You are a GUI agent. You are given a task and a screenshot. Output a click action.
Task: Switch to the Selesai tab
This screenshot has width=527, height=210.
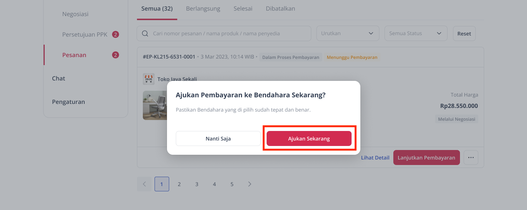[243, 8]
